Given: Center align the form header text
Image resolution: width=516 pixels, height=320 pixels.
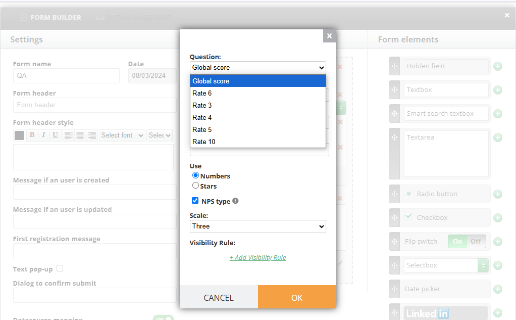Looking at the screenshot, I should click(x=80, y=135).
